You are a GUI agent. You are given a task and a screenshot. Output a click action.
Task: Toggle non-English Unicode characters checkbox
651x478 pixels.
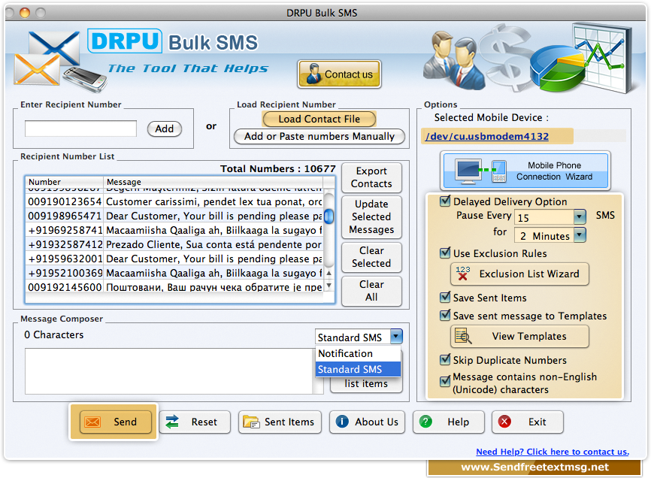point(445,381)
